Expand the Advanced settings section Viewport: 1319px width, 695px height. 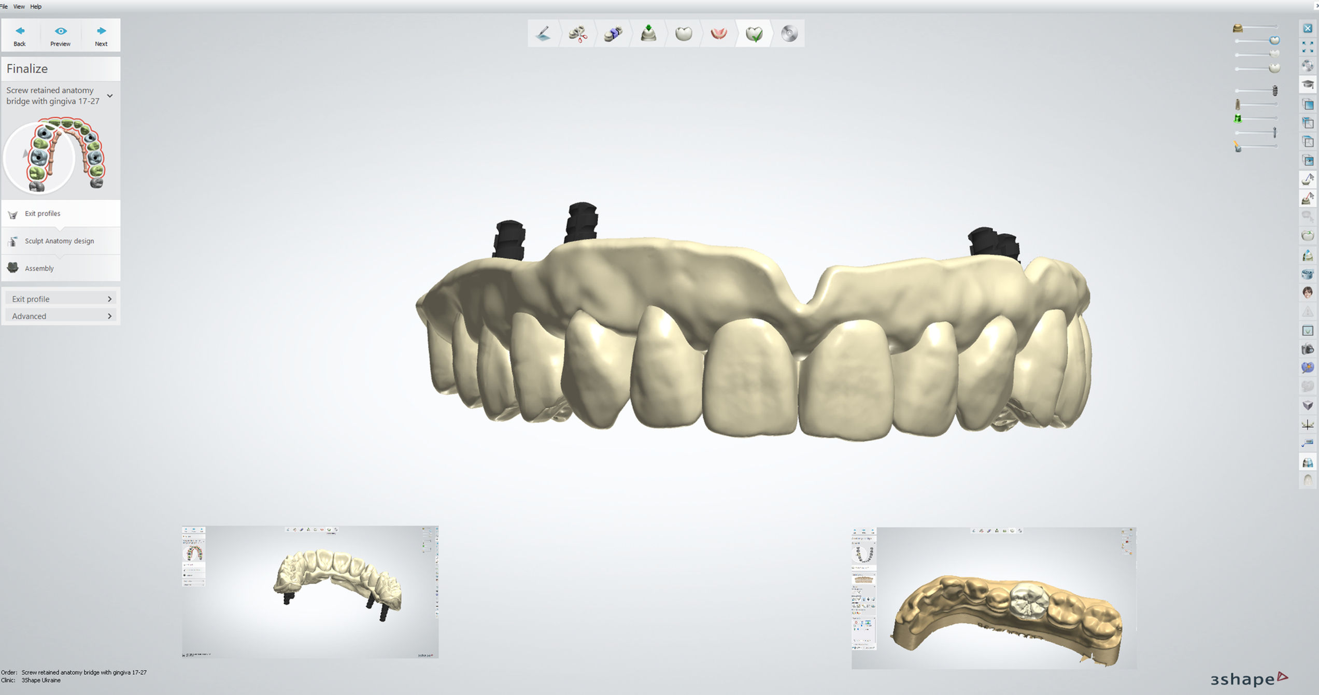click(61, 316)
